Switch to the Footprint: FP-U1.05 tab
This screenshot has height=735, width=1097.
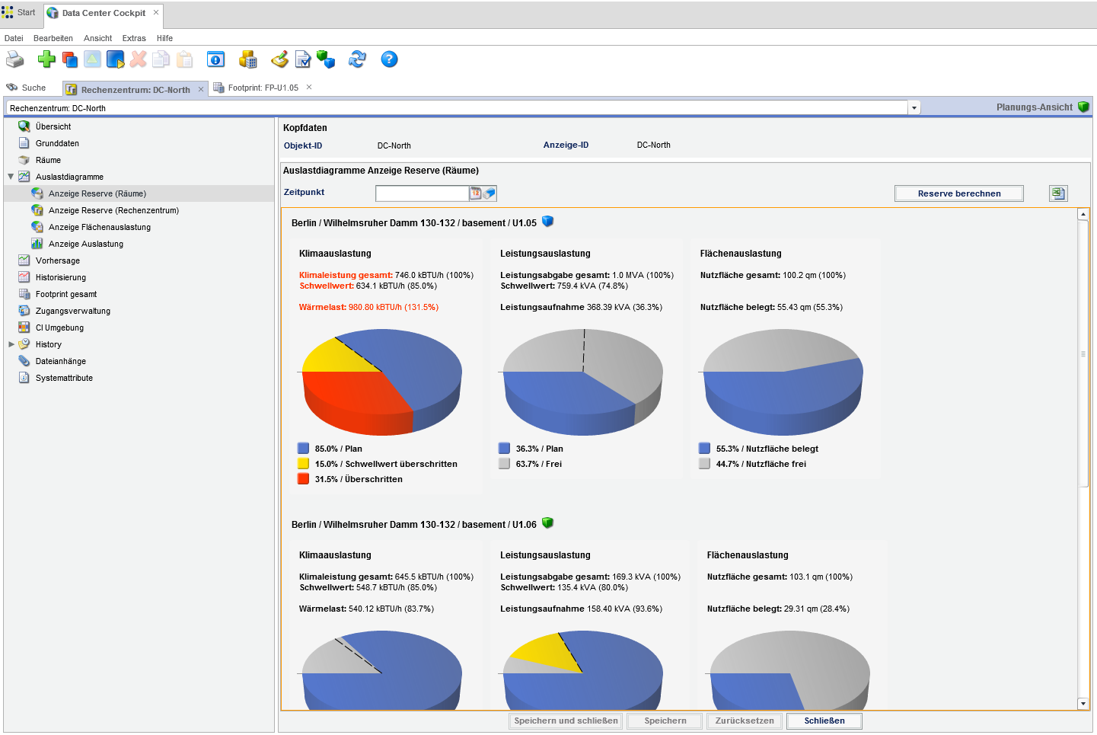pos(263,88)
